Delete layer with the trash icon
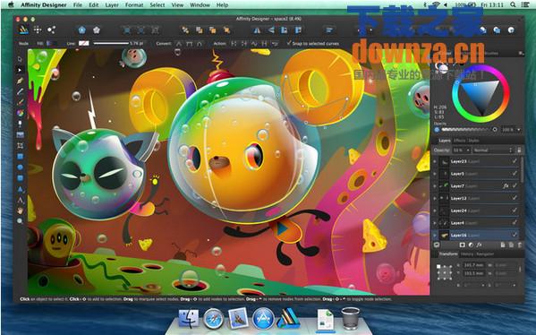The image size is (536, 335). coord(520,245)
